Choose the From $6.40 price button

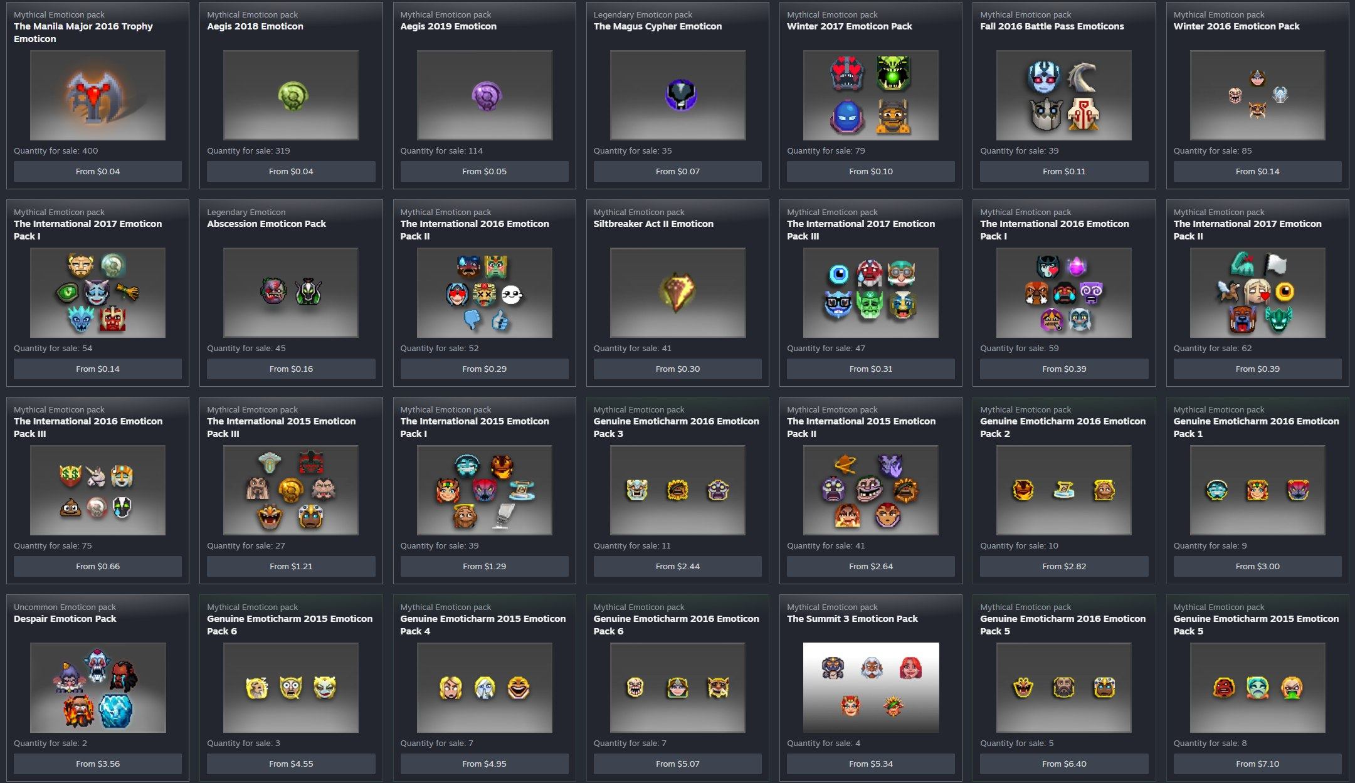pos(1064,764)
